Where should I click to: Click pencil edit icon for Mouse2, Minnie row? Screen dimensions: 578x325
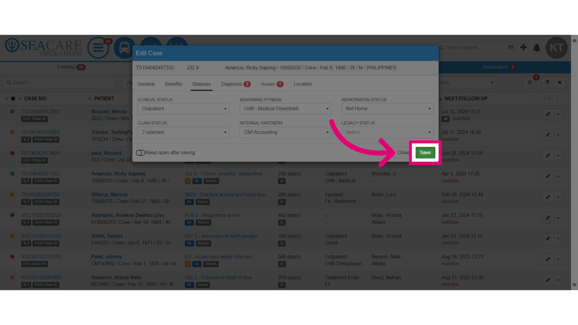548,114
